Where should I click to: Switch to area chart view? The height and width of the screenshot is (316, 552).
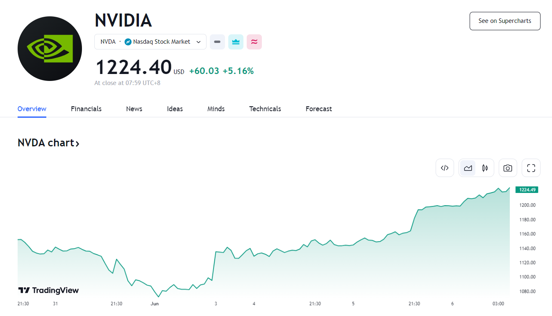[468, 168]
